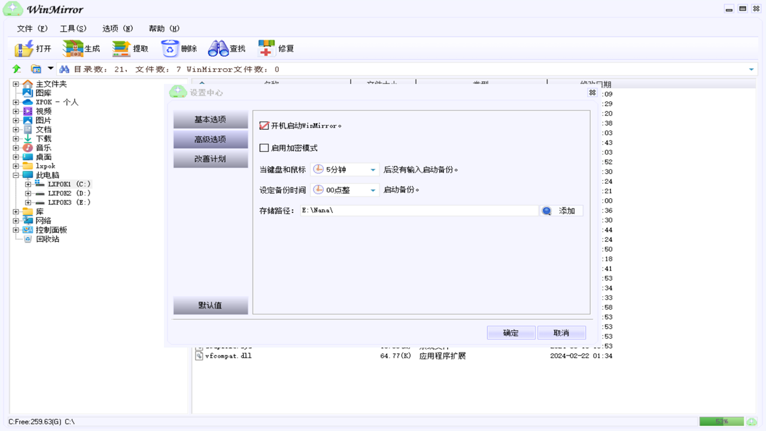Toggle startup backup checkbox in settings
766x431 pixels.
[x=263, y=125]
